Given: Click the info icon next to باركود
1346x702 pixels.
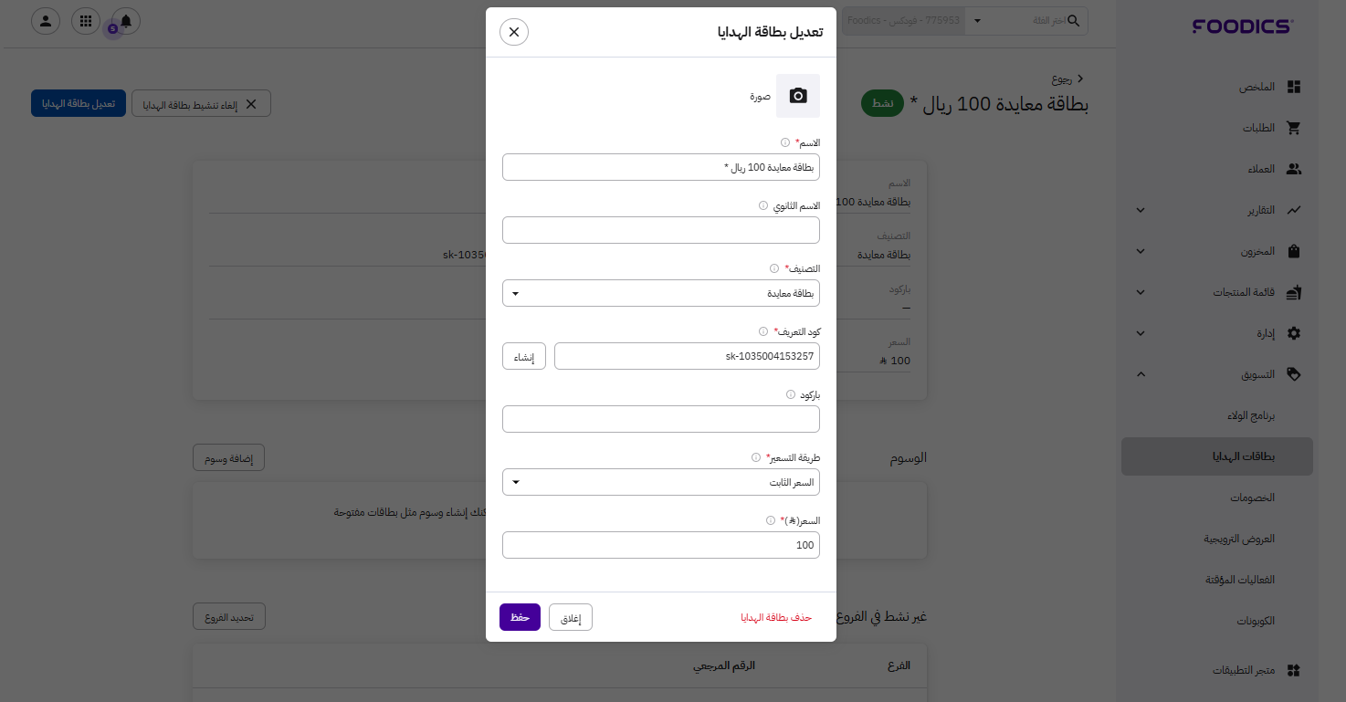Looking at the screenshot, I should pos(791,394).
